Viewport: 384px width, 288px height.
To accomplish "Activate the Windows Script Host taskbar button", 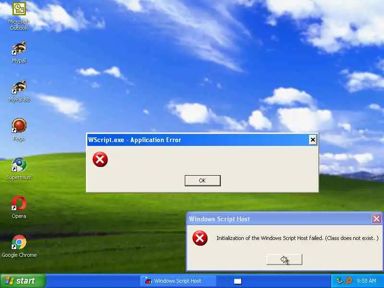I will pyautogui.click(x=178, y=281).
